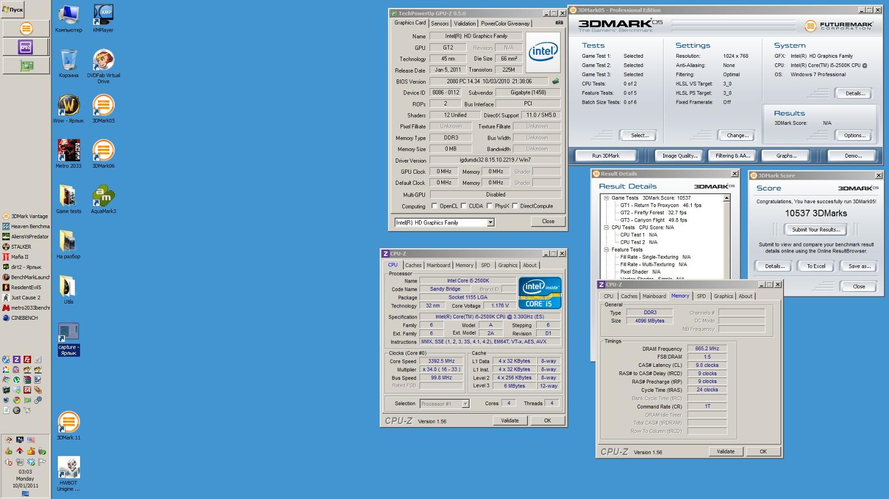889x499 pixels.
Task: Click Select button under Tests
Action: tap(640, 135)
